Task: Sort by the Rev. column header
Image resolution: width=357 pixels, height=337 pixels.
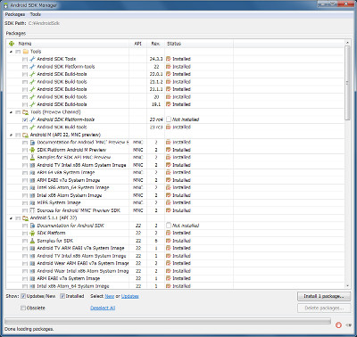Action: point(155,44)
